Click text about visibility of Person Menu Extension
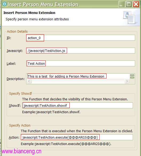The width and height of the screenshot is (141, 156). pos(75,99)
